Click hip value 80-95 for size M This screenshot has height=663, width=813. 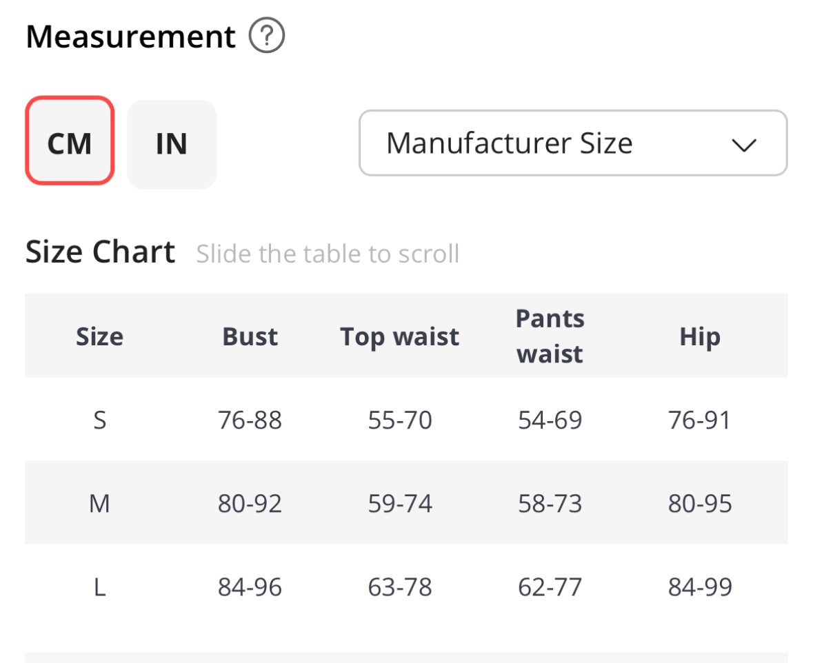tap(699, 504)
